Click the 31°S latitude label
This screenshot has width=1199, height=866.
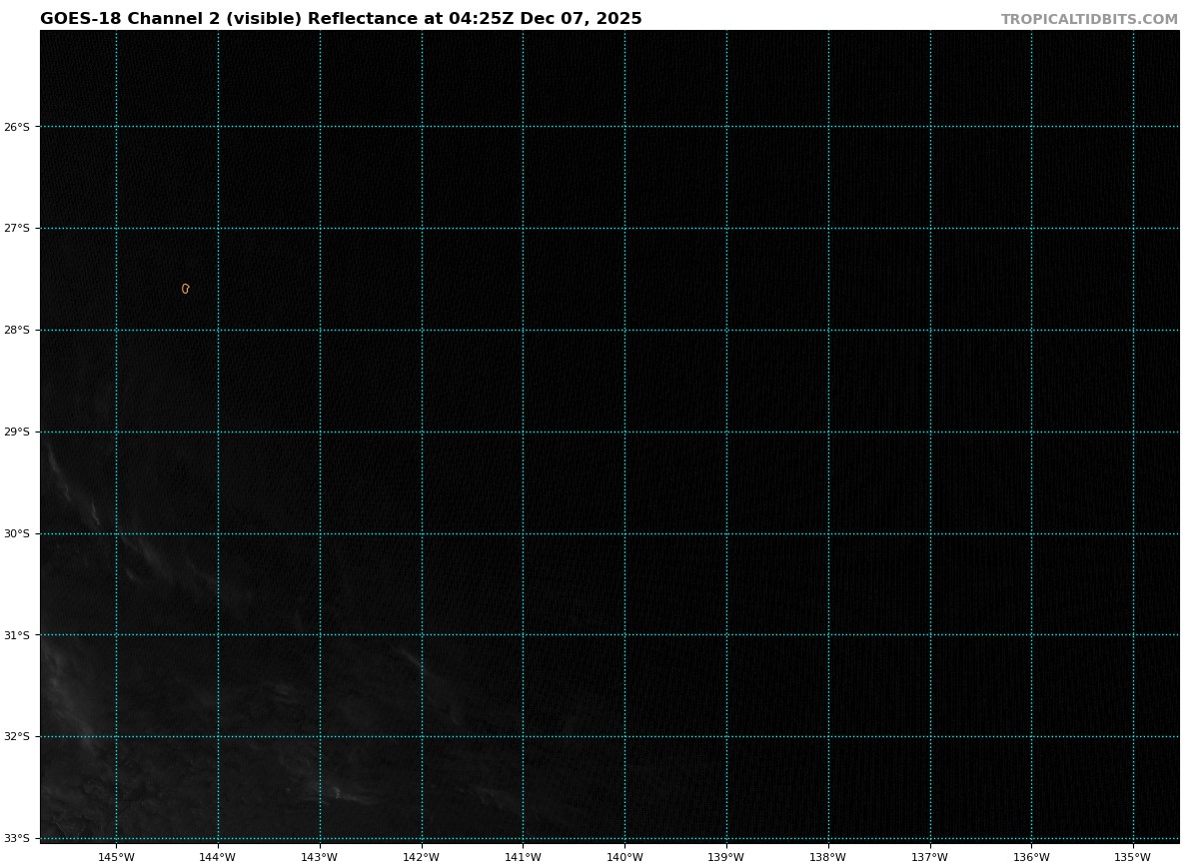click(17, 635)
